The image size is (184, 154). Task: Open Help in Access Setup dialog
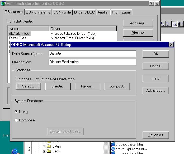(155, 78)
